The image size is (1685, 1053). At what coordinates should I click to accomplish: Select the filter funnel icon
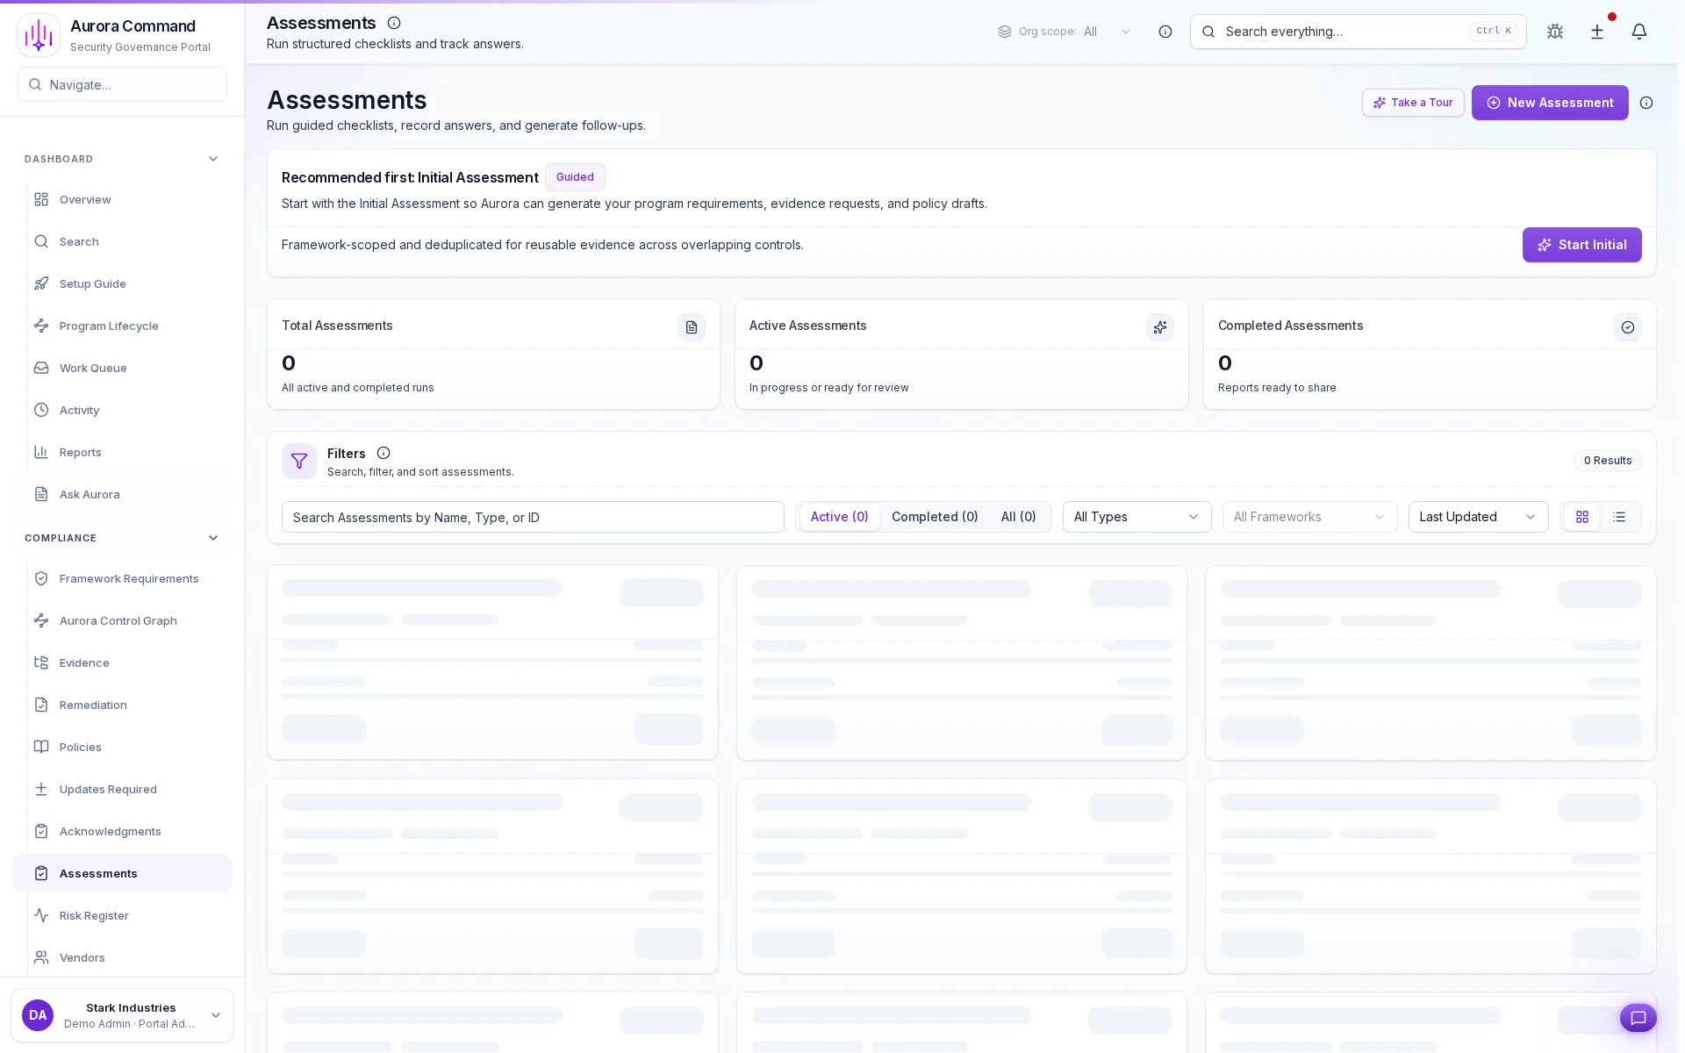click(299, 461)
